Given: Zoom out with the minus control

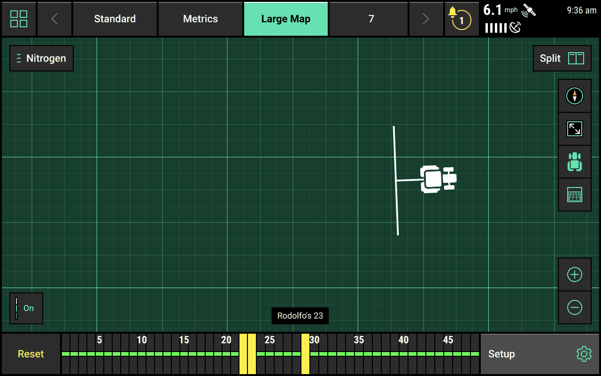Looking at the screenshot, I should [575, 307].
